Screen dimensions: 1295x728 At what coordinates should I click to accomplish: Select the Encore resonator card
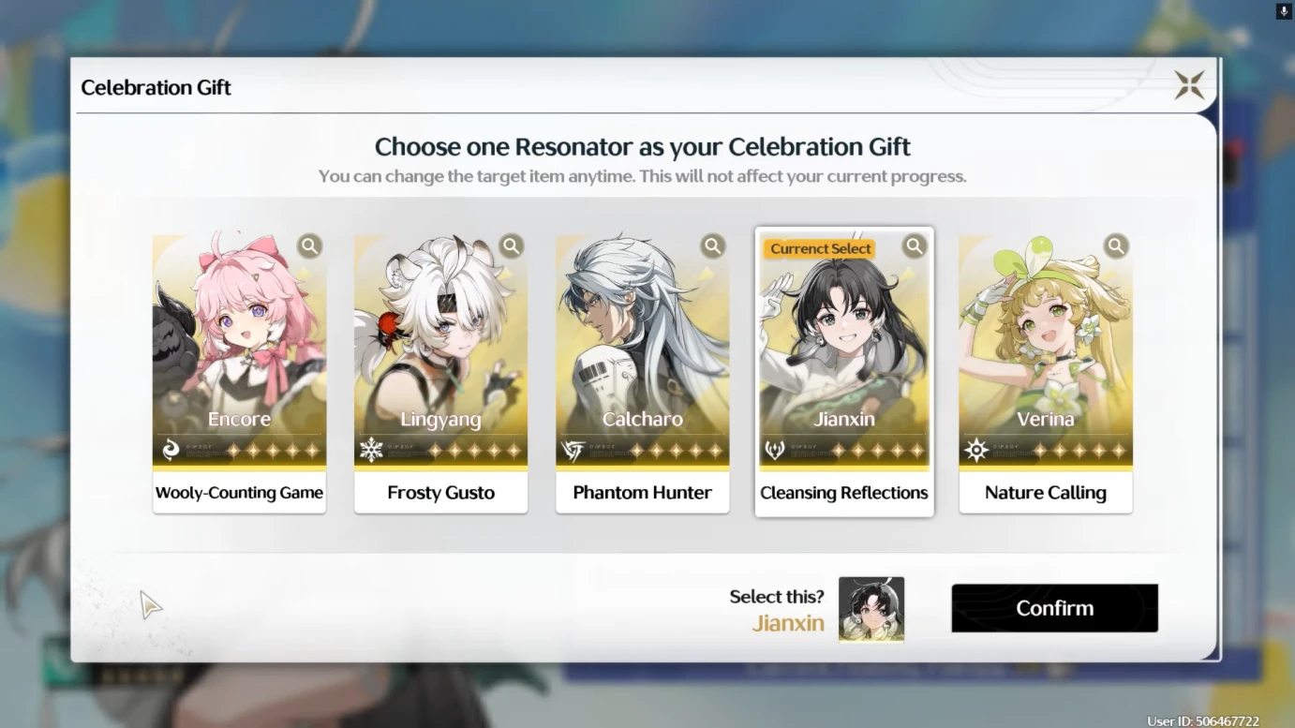point(240,350)
